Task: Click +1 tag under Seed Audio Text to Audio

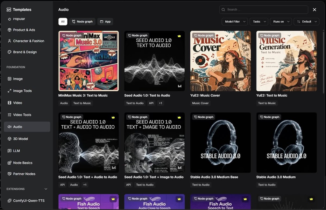Action: (160, 103)
